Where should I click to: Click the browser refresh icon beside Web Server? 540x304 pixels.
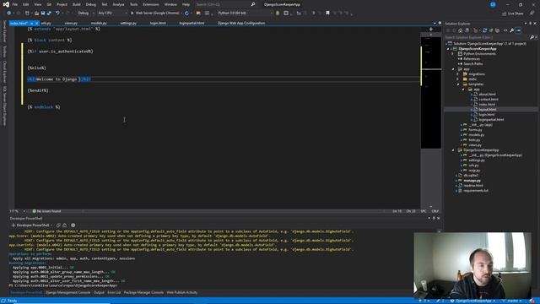pos(186,14)
